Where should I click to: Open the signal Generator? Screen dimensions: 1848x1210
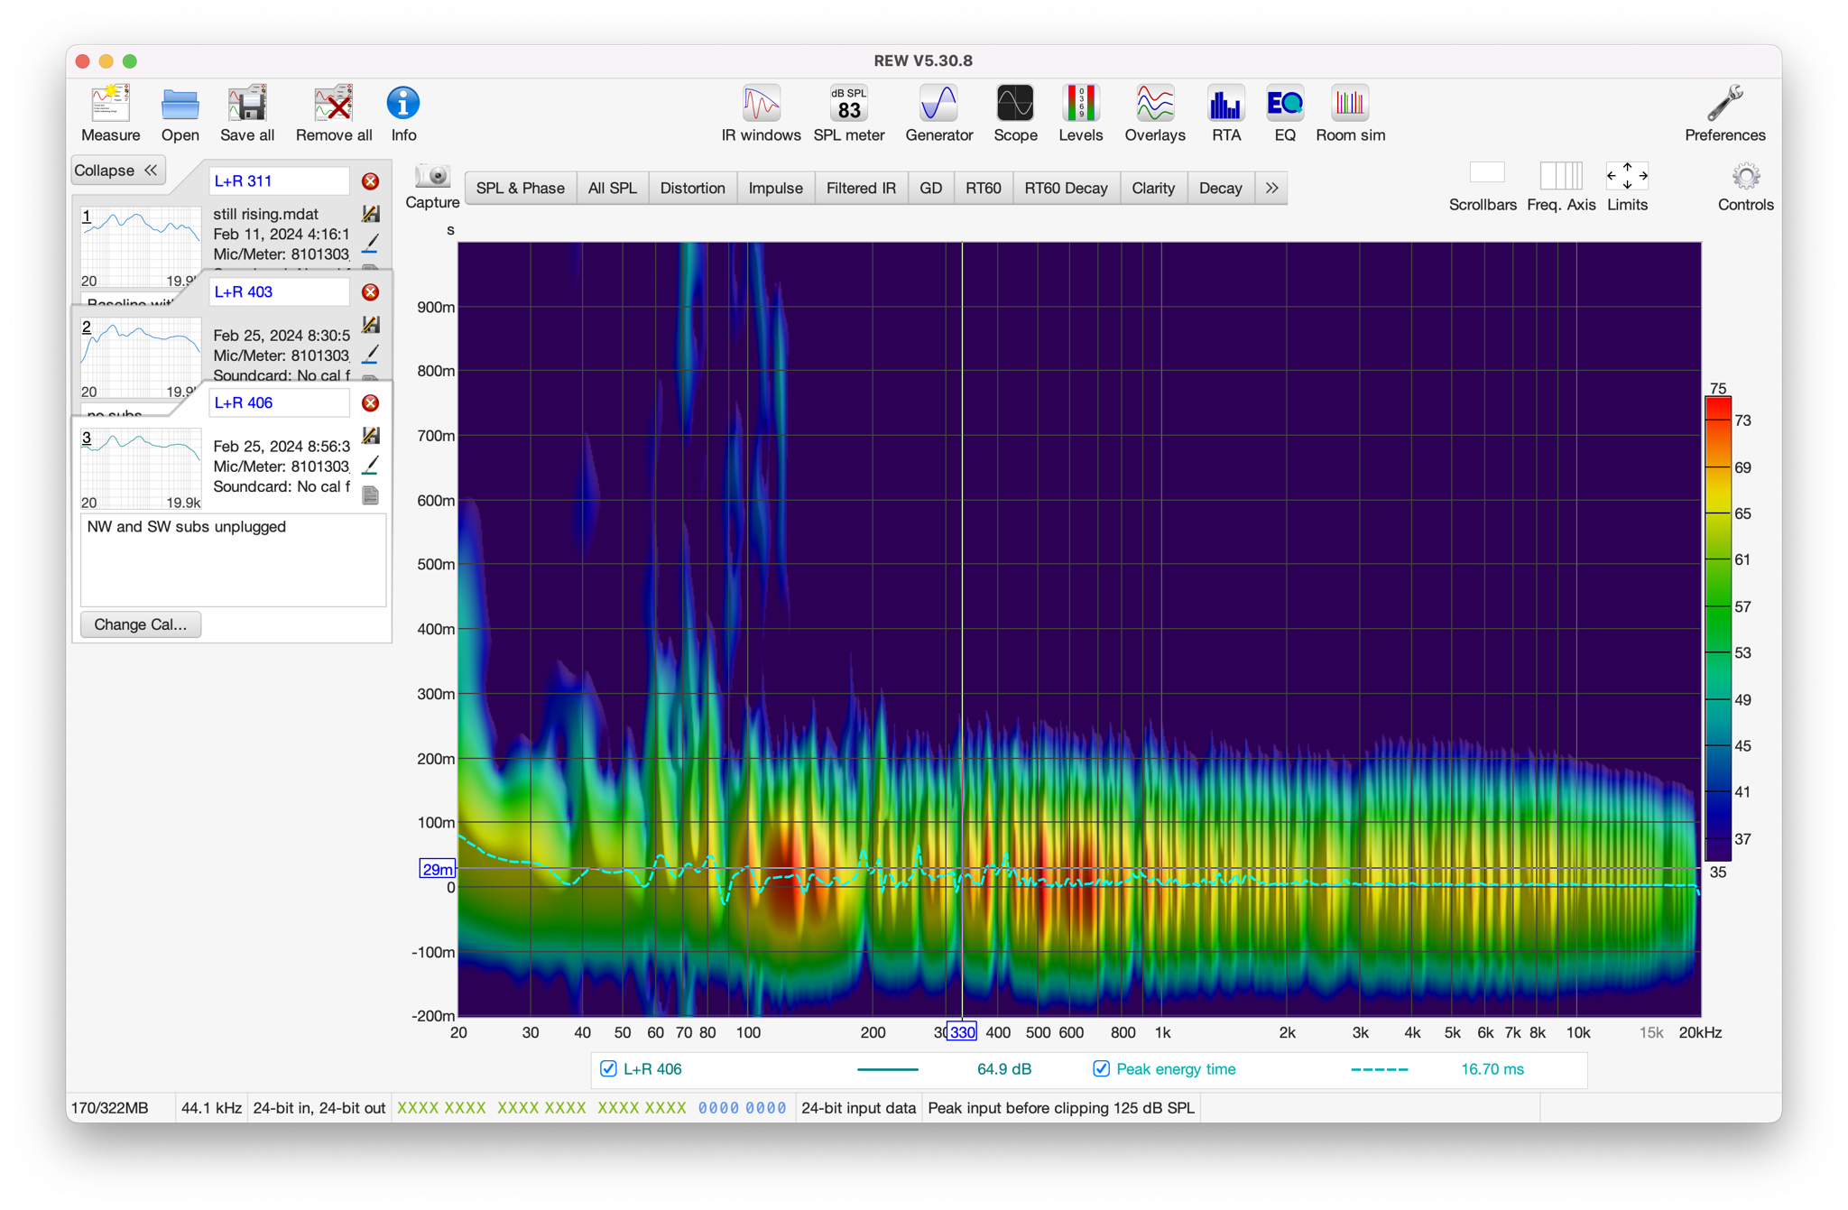[938, 114]
